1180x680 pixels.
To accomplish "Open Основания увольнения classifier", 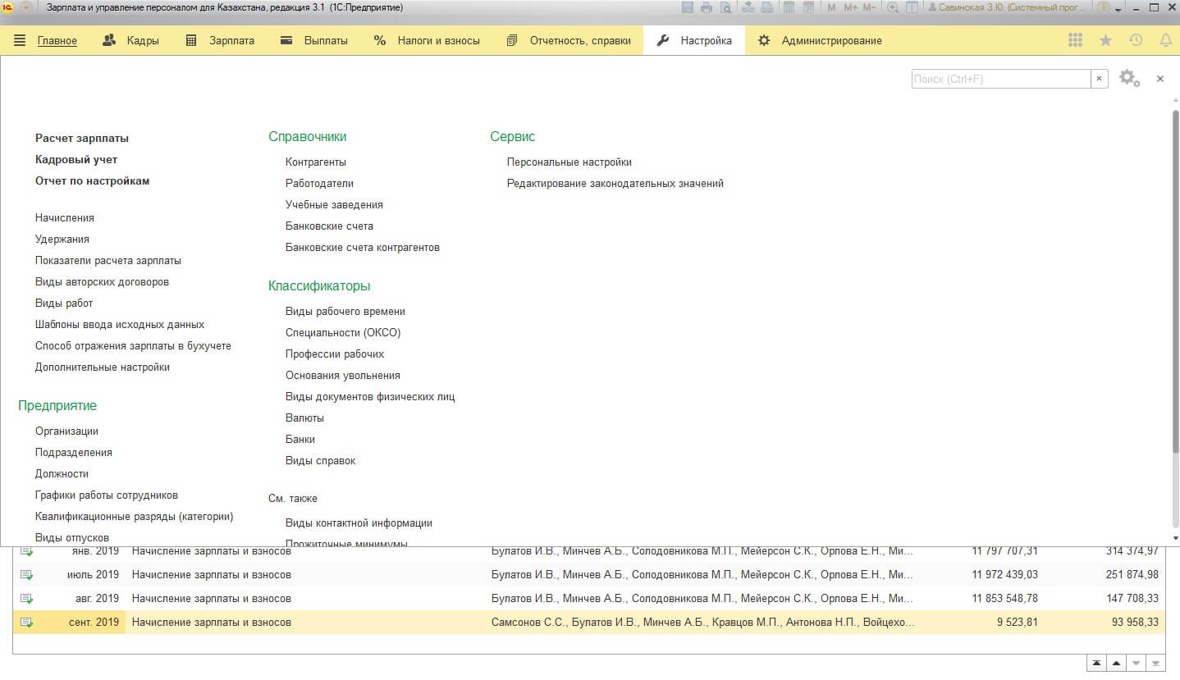I will point(343,376).
